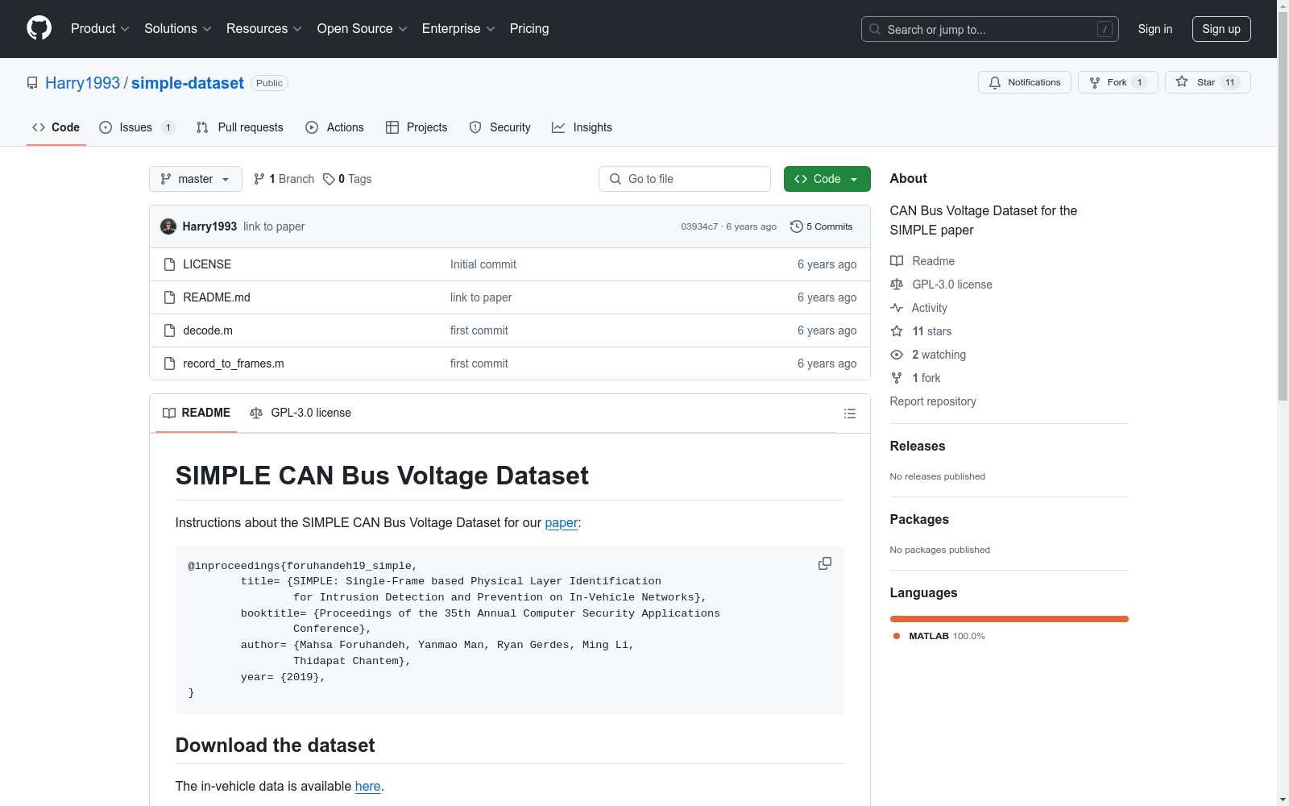This screenshot has height=806, width=1289.
Task: Click the LICENSE file icon
Action: click(x=169, y=264)
